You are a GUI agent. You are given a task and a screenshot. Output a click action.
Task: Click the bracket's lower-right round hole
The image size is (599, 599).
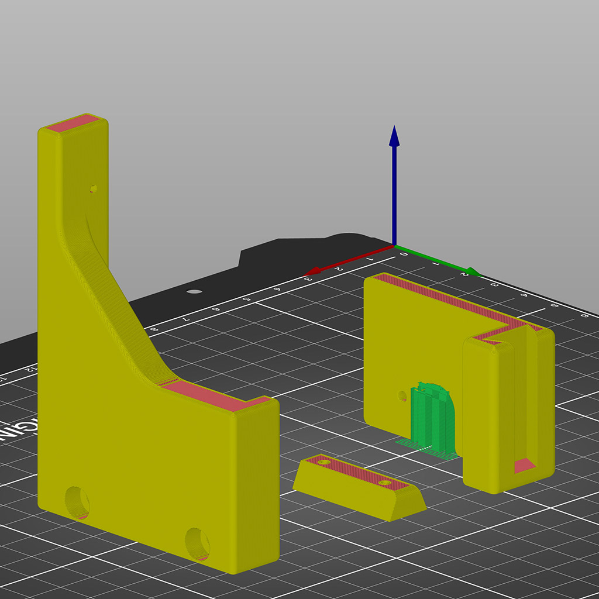click(198, 545)
